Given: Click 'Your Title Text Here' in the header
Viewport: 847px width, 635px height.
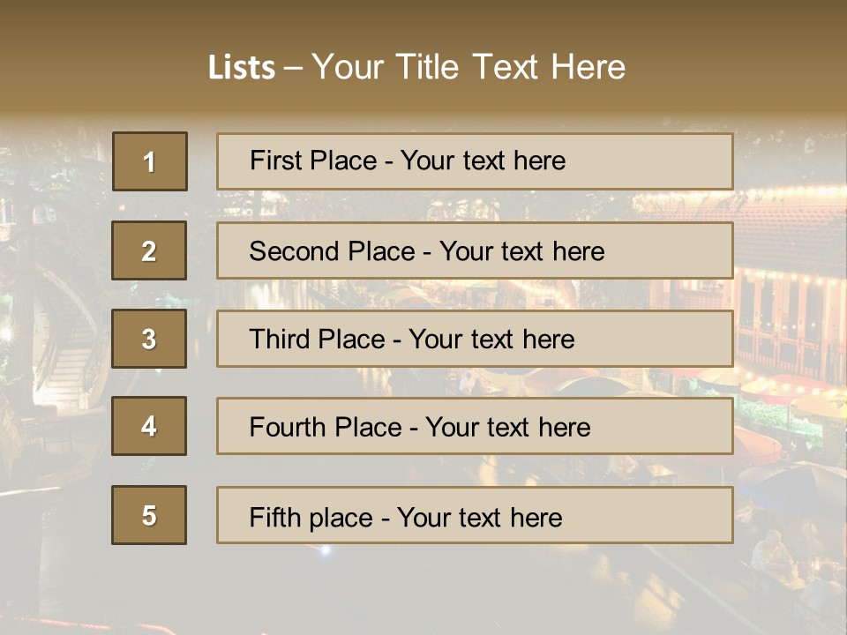Looking at the screenshot, I should tap(468, 67).
